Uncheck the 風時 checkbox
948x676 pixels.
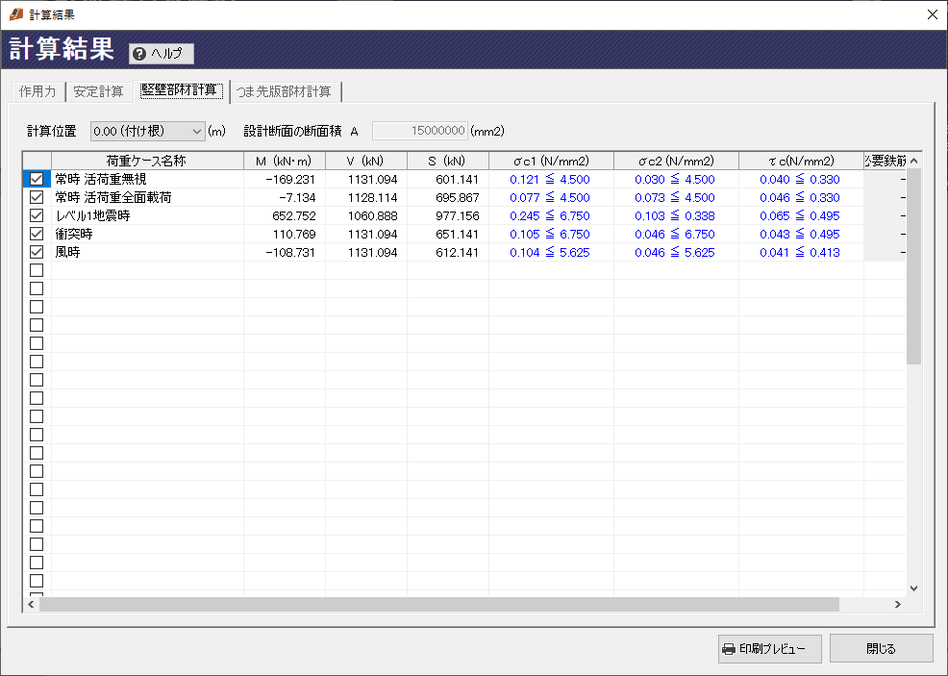37,252
